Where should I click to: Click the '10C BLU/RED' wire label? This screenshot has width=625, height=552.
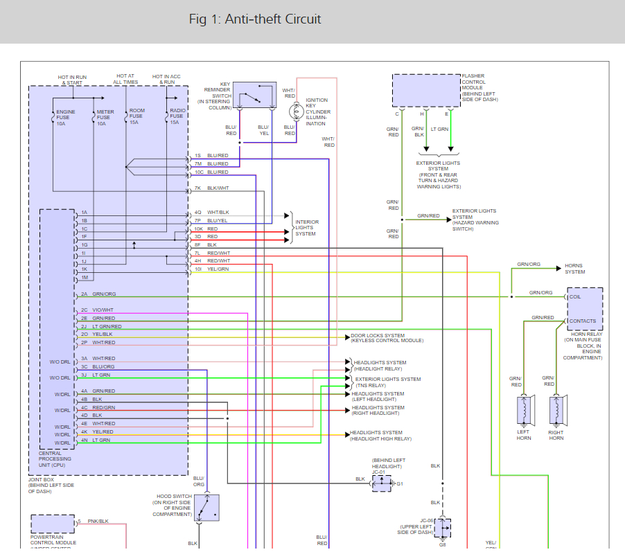(211, 172)
